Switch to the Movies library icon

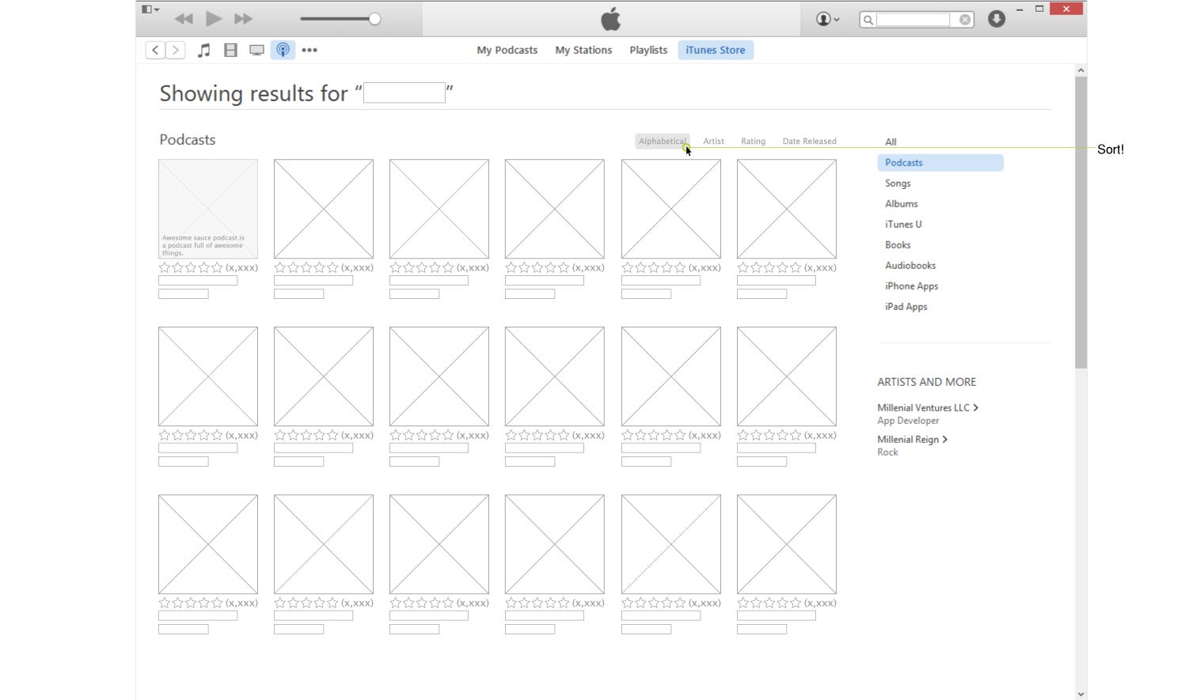[230, 50]
